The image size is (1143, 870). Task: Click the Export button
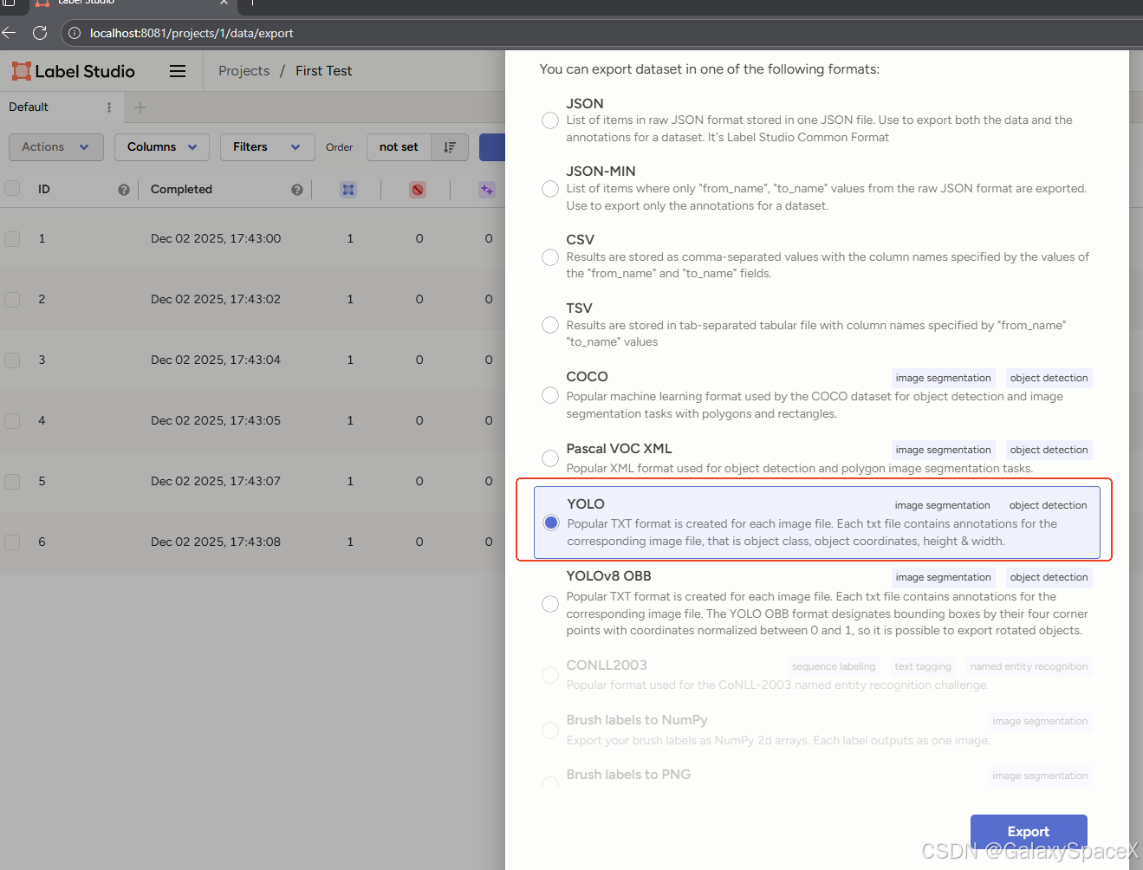[1029, 832]
